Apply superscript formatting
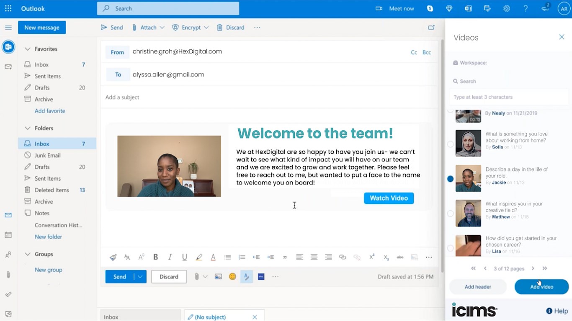The width and height of the screenshot is (572, 321). (371, 257)
